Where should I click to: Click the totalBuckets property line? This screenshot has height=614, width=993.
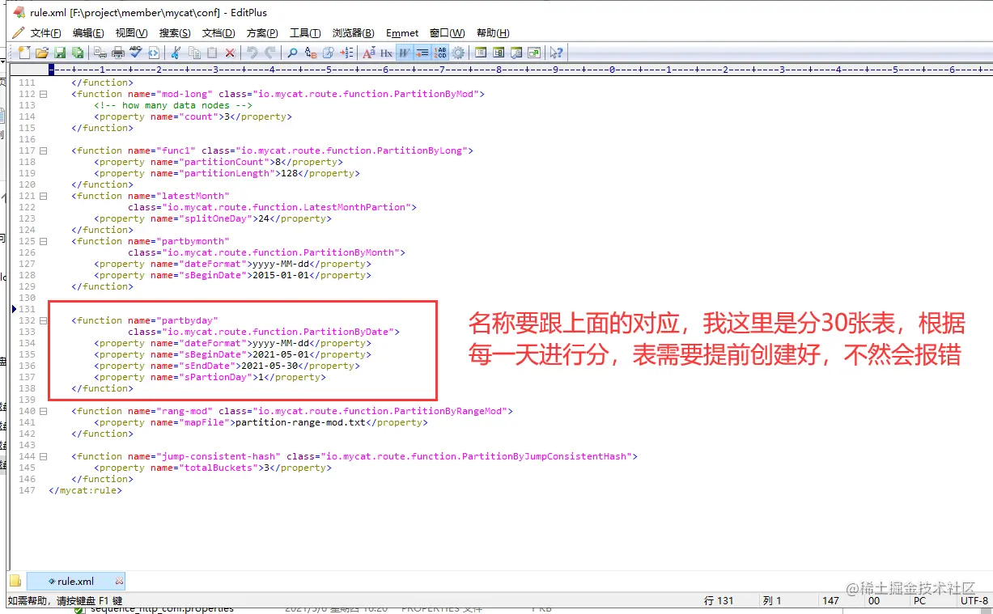(x=213, y=468)
